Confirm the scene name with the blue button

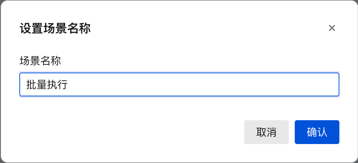point(317,132)
